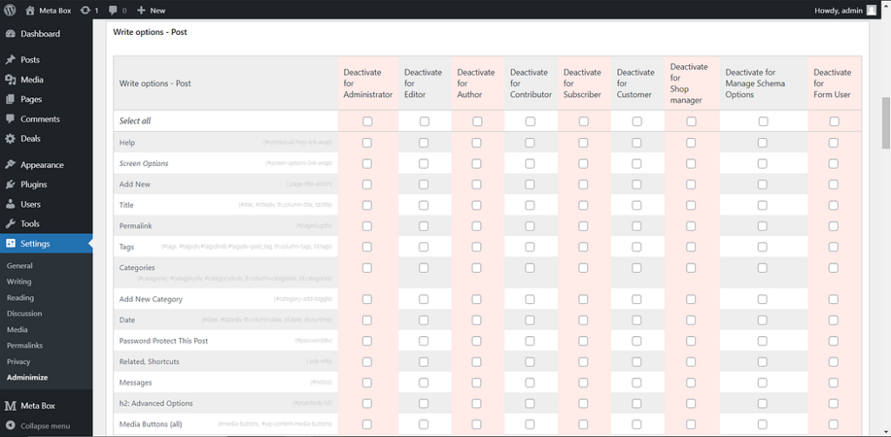Open the Tools menu

click(x=30, y=224)
